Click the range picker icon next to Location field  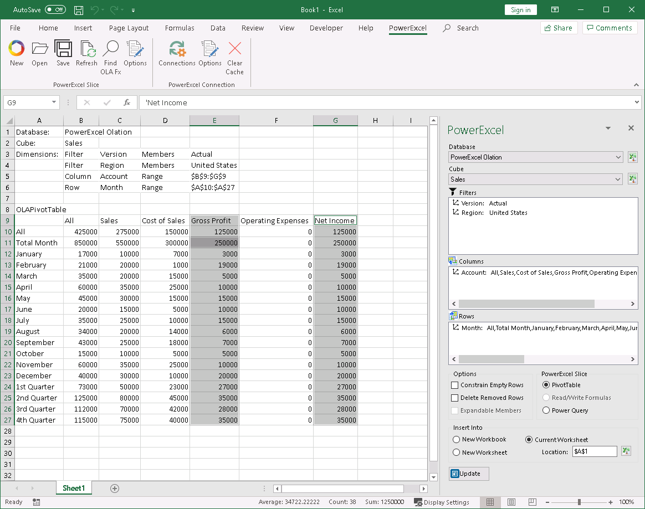(626, 451)
